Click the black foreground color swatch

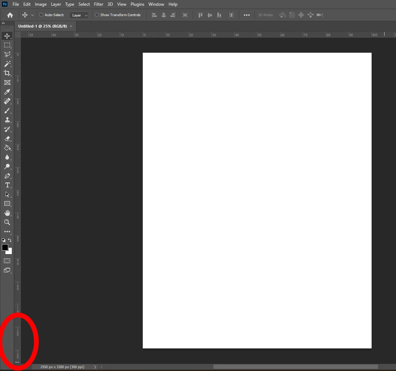pos(5,247)
